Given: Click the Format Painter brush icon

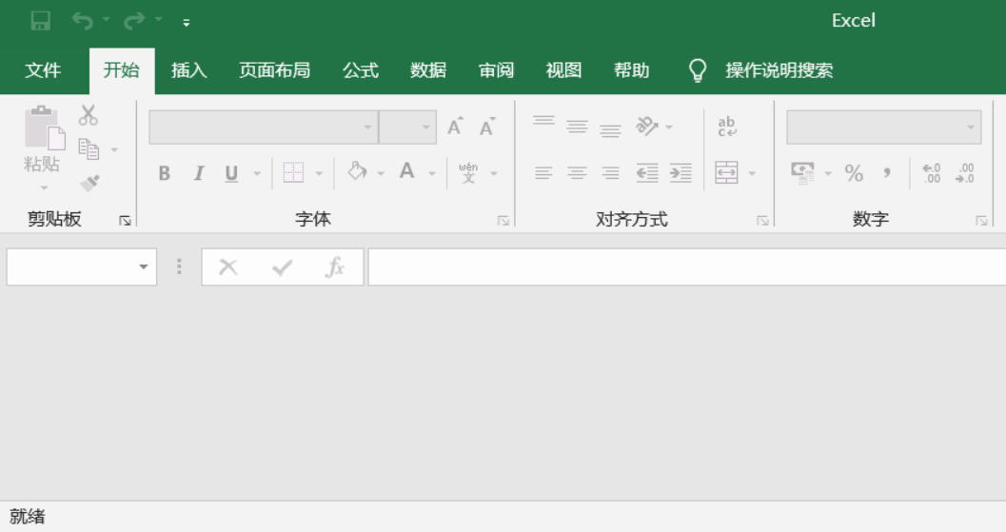Looking at the screenshot, I should coord(89,184).
